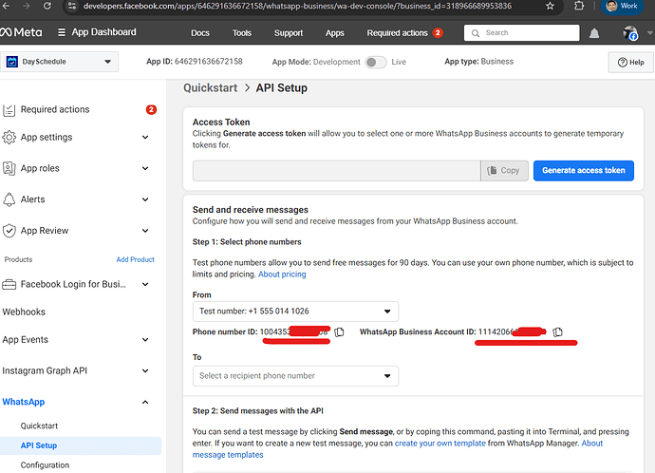
Task: Click the top Search box
Action: click(522, 33)
